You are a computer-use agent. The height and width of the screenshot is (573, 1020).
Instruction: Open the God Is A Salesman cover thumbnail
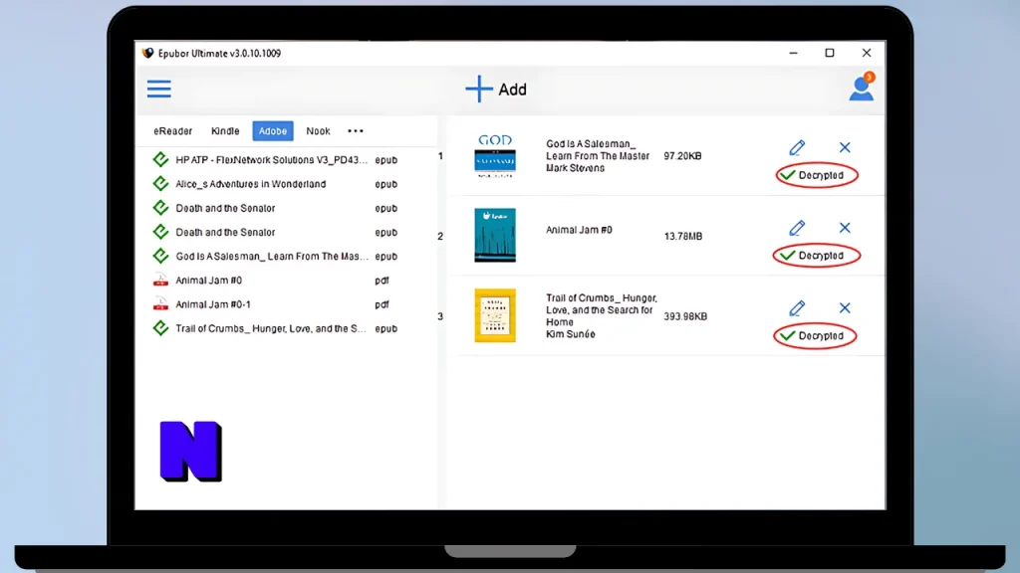tap(495, 155)
